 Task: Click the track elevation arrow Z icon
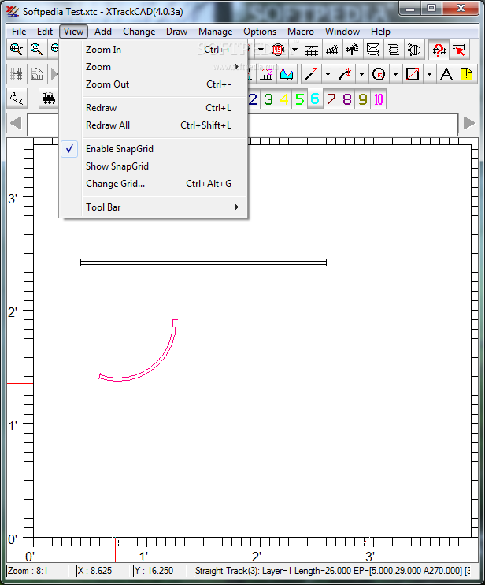(266, 74)
